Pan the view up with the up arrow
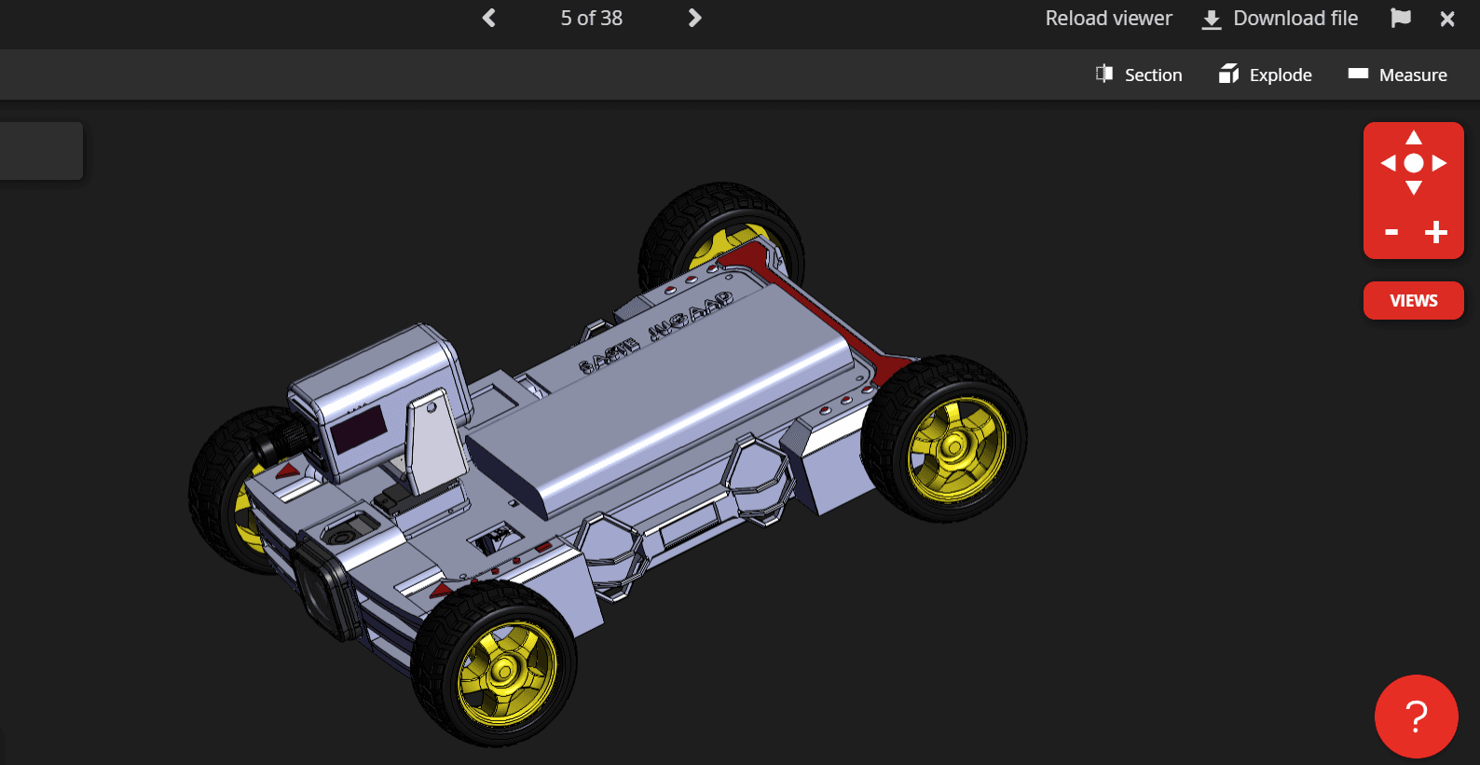 [x=1414, y=138]
